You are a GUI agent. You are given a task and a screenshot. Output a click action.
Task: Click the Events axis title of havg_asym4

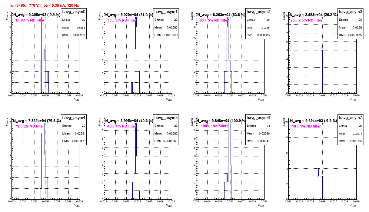(7, 122)
